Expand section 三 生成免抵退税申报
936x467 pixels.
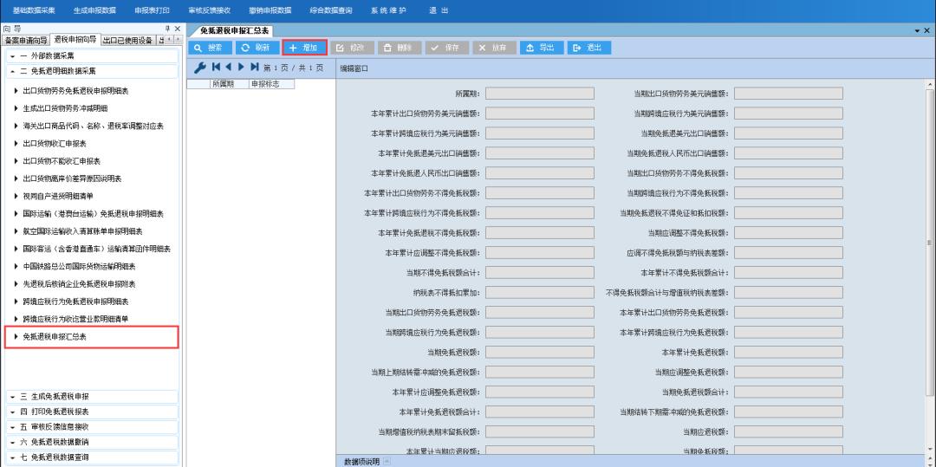click(92, 397)
